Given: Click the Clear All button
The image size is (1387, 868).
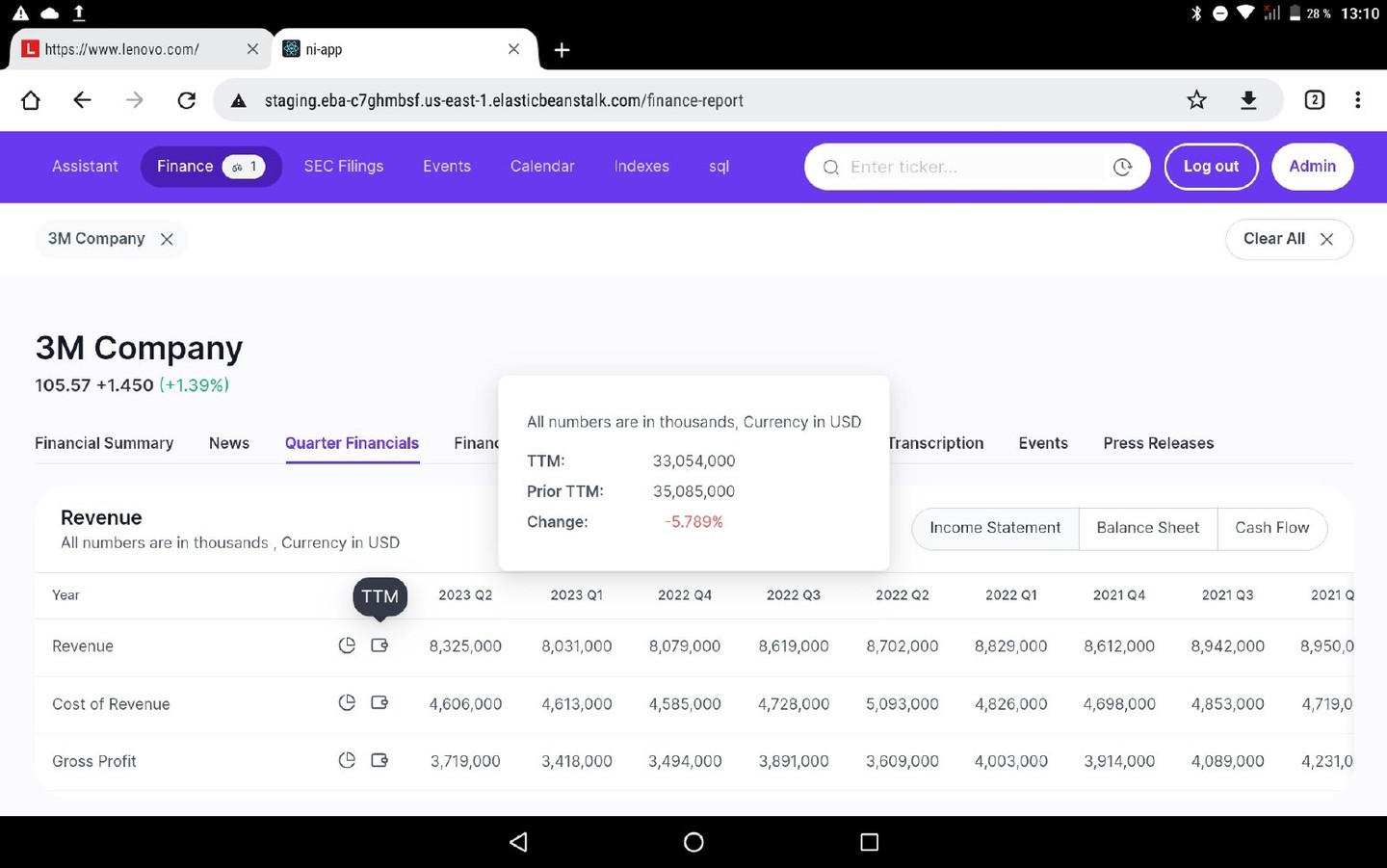Looking at the screenshot, I should click(x=1289, y=239).
